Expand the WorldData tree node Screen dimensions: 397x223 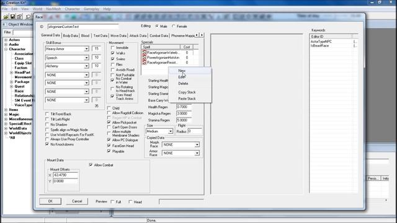pos(6,128)
